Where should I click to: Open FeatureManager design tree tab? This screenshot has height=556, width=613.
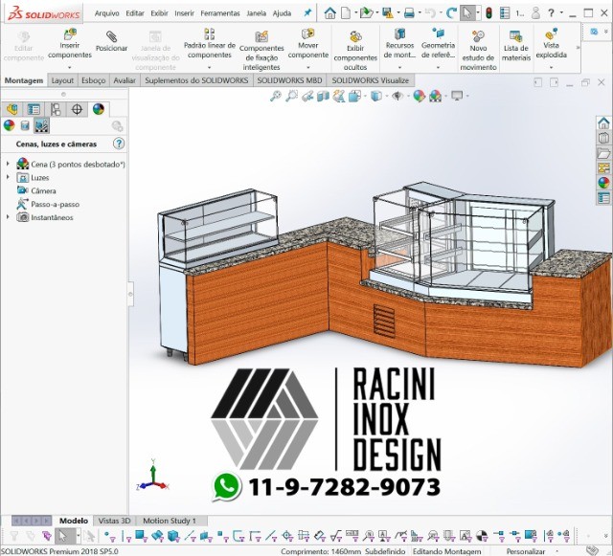(x=12, y=109)
